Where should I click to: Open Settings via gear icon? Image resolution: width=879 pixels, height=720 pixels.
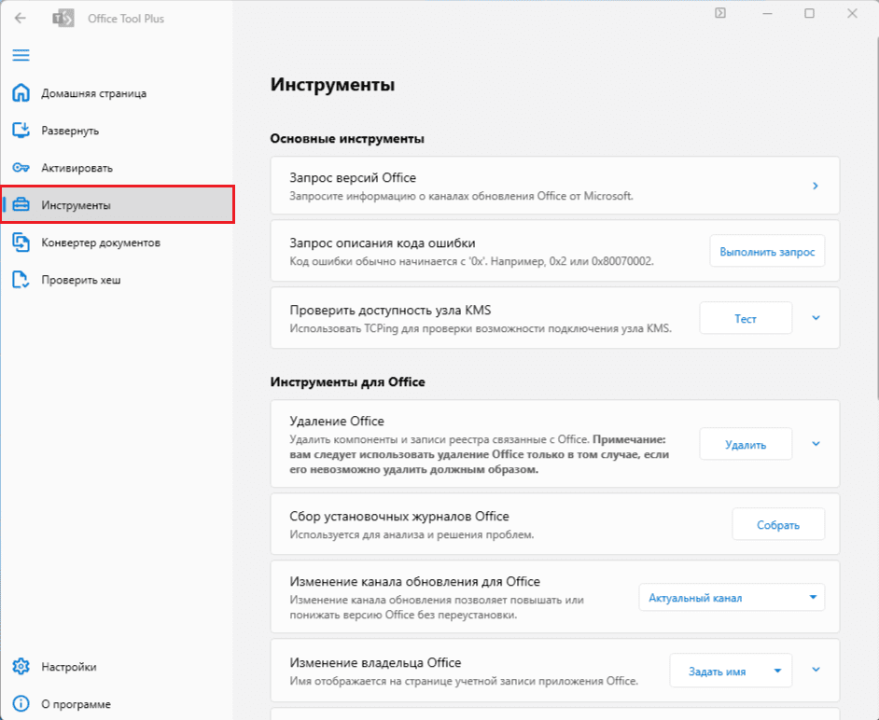tap(21, 667)
